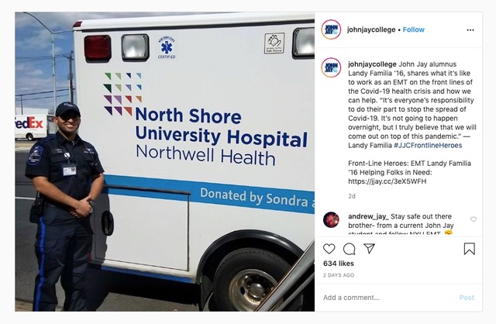Click the andrew_jay_ username in comments
Viewport: 496px width, 324px height.
pyautogui.click(x=368, y=216)
